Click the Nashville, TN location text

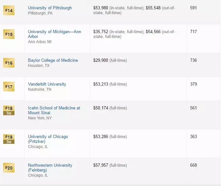point(40,89)
